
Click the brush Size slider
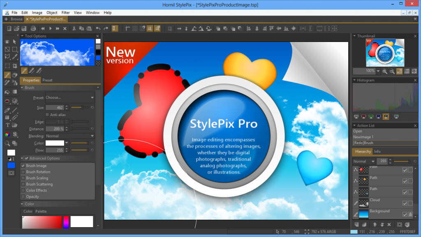pyautogui.click(x=80, y=107)
